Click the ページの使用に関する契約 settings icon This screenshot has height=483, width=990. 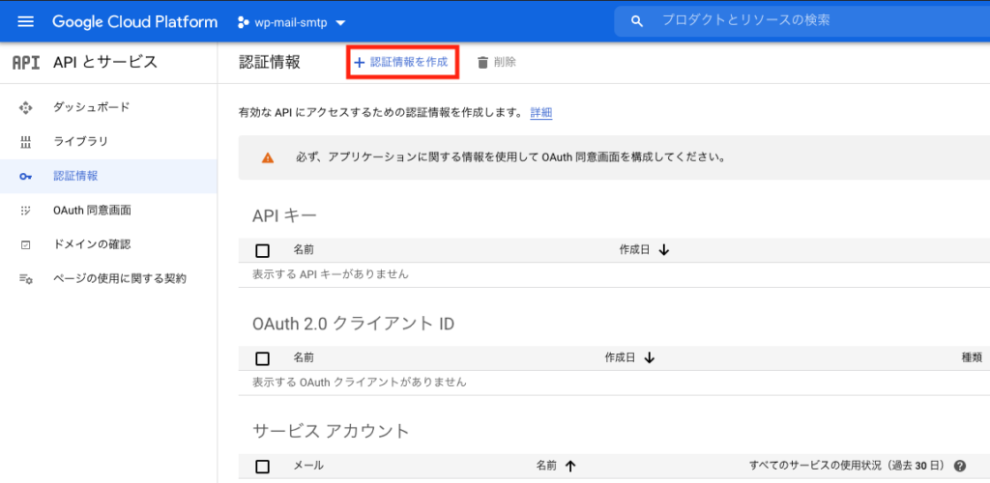click(x=26, y=279)
